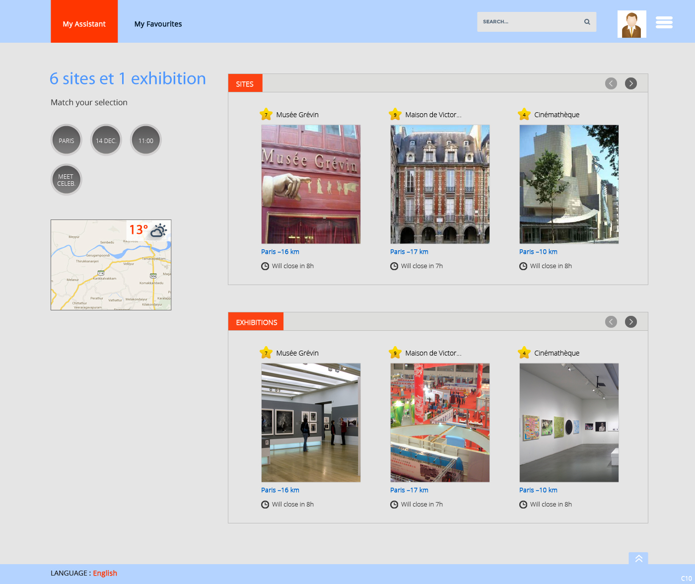Click the scroll-to-top chevron at bottom right
Image resolution: width=695 pixels, height=584 pixels.
pyautogui.click(x=638, y=558)
